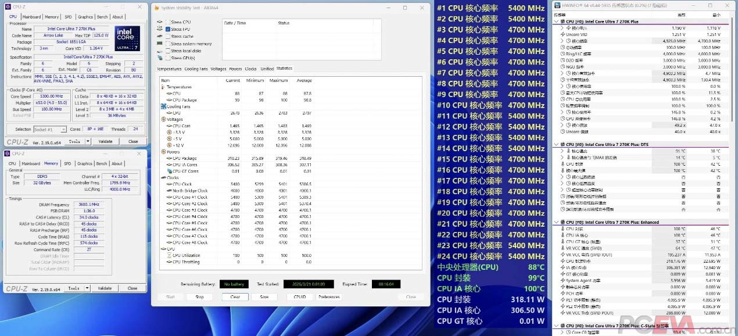Enable the Stress GPU(s) checkbox
The width and height of the screenshot is (738, 336).
pyautogui.click(x=167, y=58)
